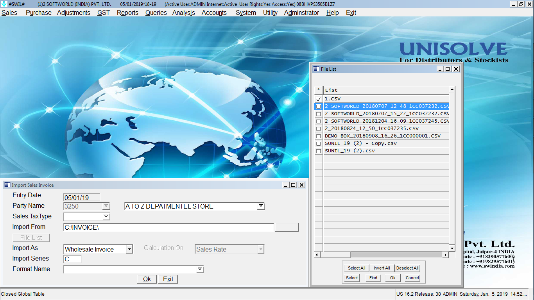Viewport: 534px width, 300px height.
Task: Expand the Format Name dropdown
Action: pos(200,269)
